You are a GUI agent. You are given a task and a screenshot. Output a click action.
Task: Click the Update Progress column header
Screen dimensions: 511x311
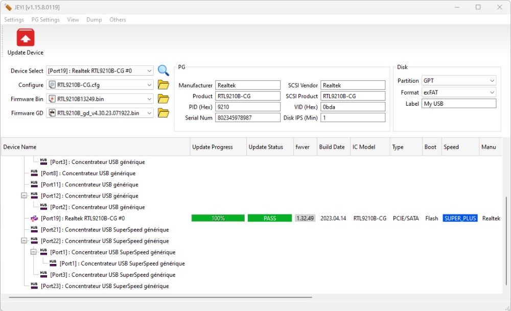(x=213, y=147)
